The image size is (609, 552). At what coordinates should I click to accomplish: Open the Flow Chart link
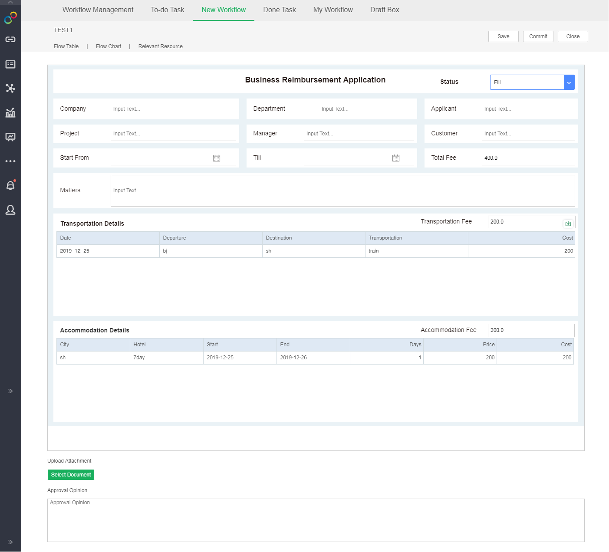109,46
